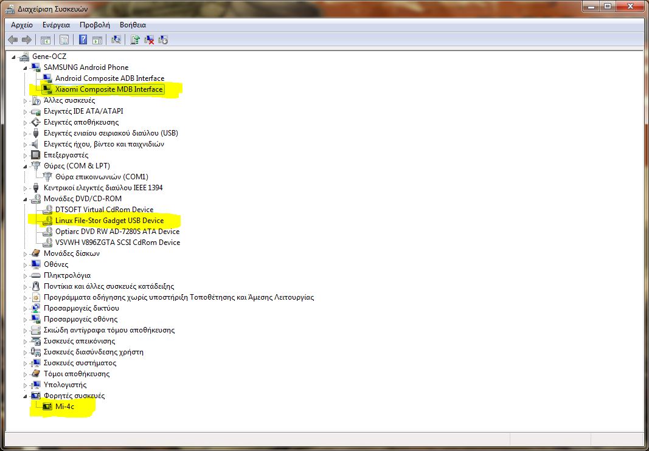Click the Disable device toolbar icon
649x451 pixels.
[163, 40]
